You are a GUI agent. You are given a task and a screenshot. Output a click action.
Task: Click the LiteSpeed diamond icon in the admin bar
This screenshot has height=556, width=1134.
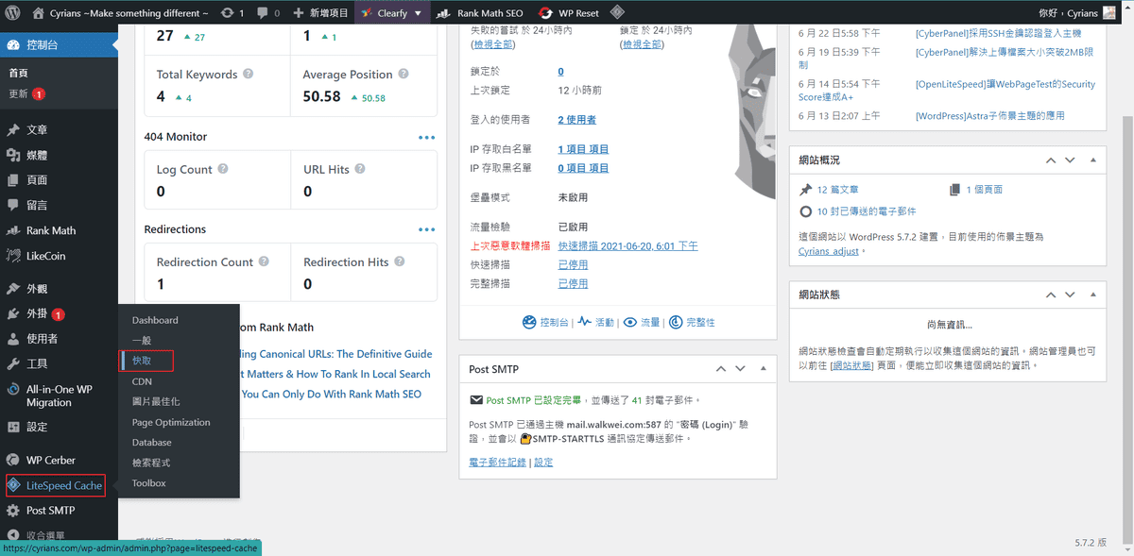(616, 13)
